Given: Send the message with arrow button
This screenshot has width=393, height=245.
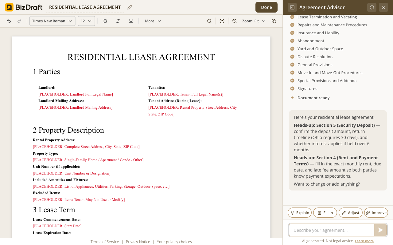Looking at the screenshot, I should pyautogui.click(x=380, y=230).
